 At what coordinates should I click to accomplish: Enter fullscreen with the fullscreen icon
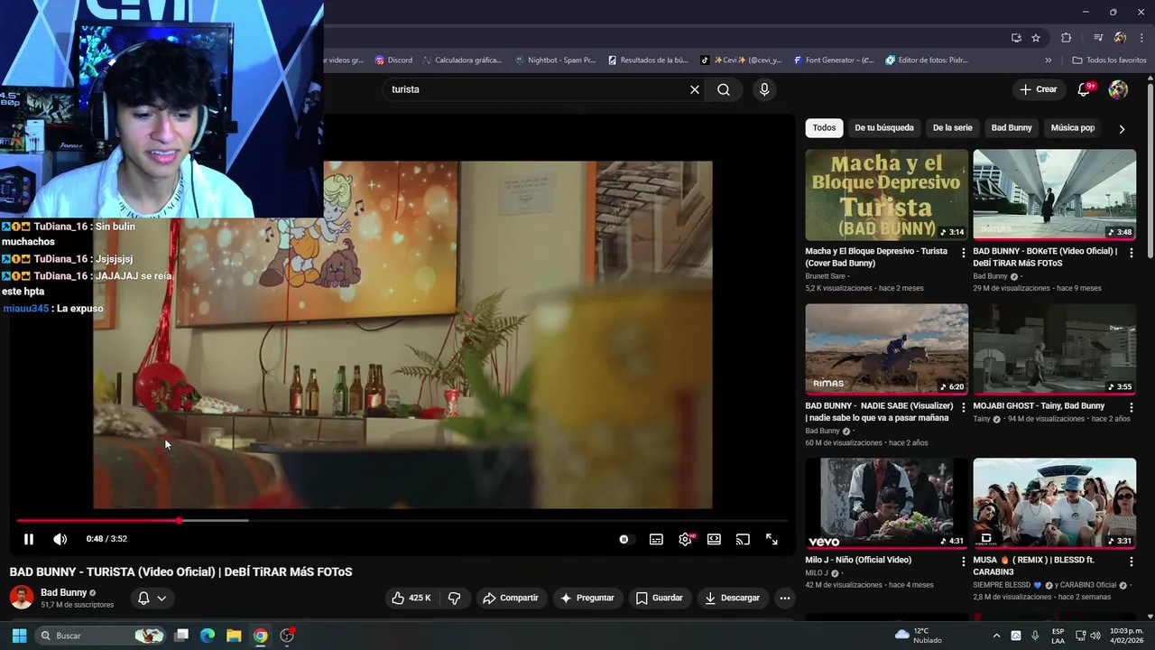772,539
